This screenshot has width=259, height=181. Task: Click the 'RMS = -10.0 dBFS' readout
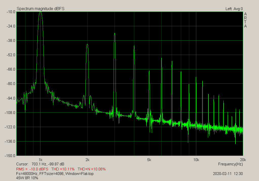(32, 169)
